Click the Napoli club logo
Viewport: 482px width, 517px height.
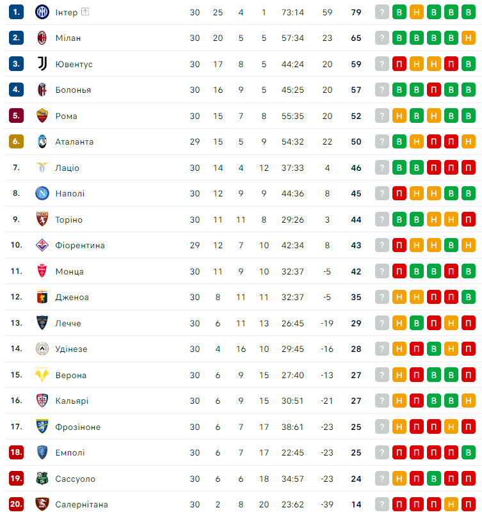[x=42, y=193]
